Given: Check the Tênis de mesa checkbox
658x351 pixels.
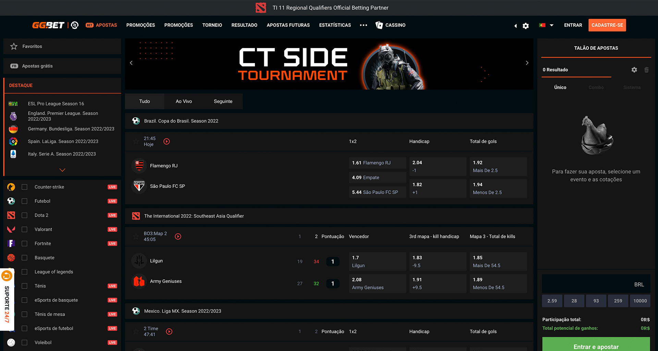Looking at the screenshot, I should [24, 314].
